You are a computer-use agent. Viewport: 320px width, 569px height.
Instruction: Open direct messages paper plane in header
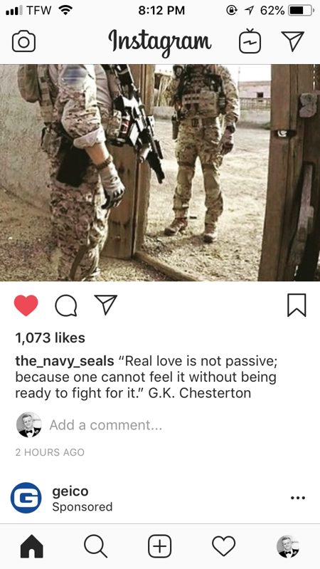point(292,41)
